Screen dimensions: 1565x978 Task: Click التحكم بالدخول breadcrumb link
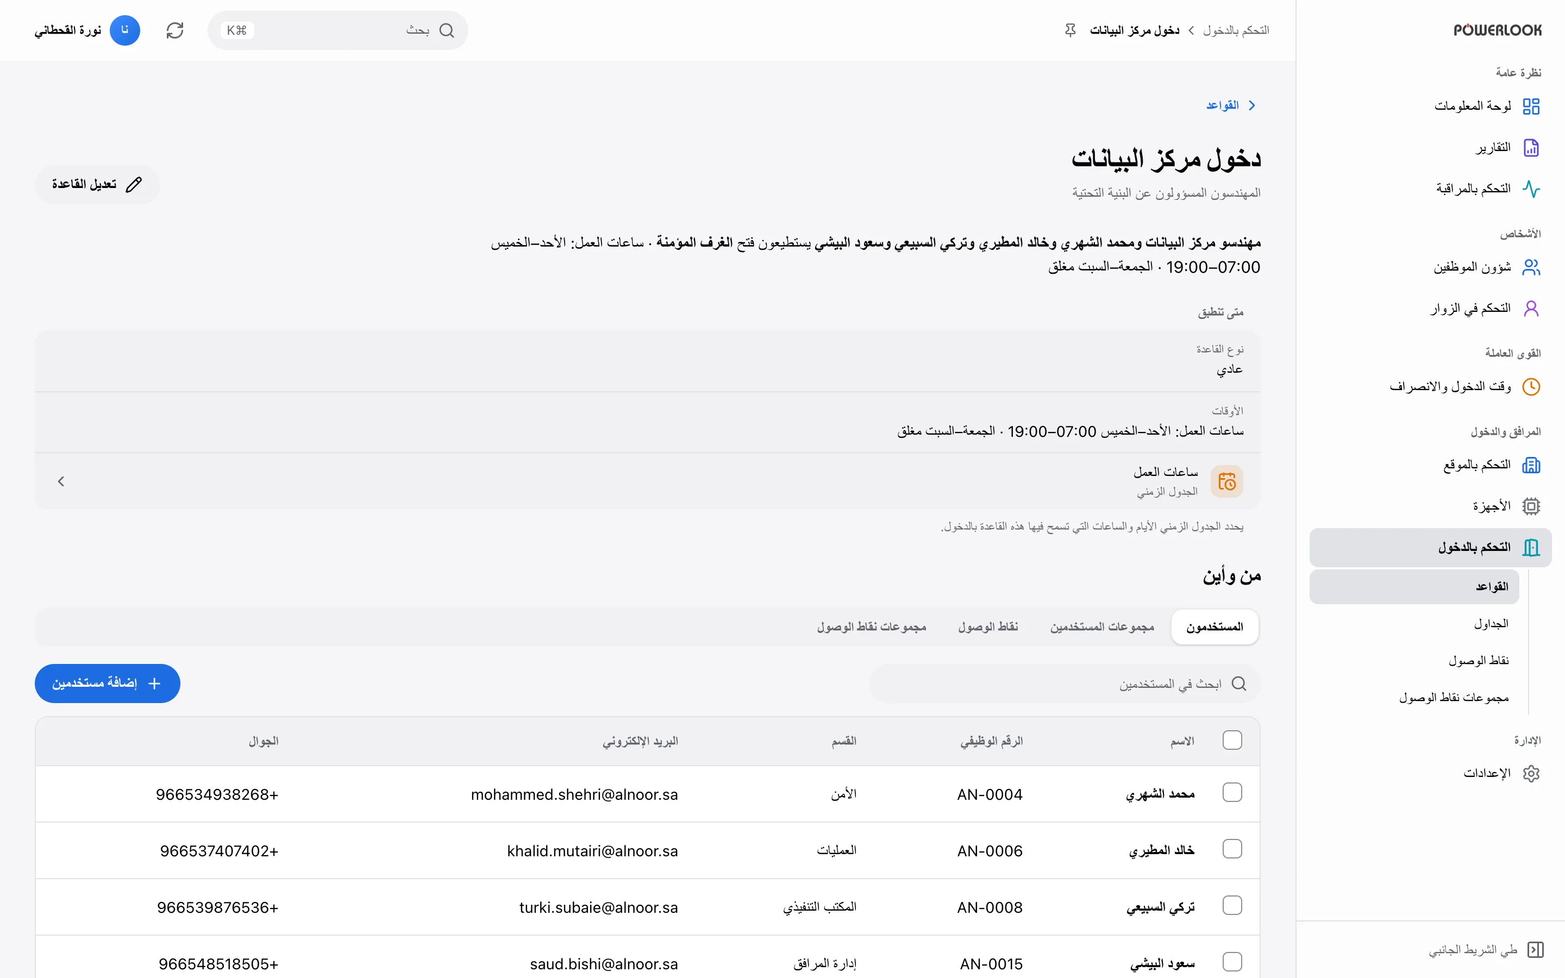[x=1236, y=30]
